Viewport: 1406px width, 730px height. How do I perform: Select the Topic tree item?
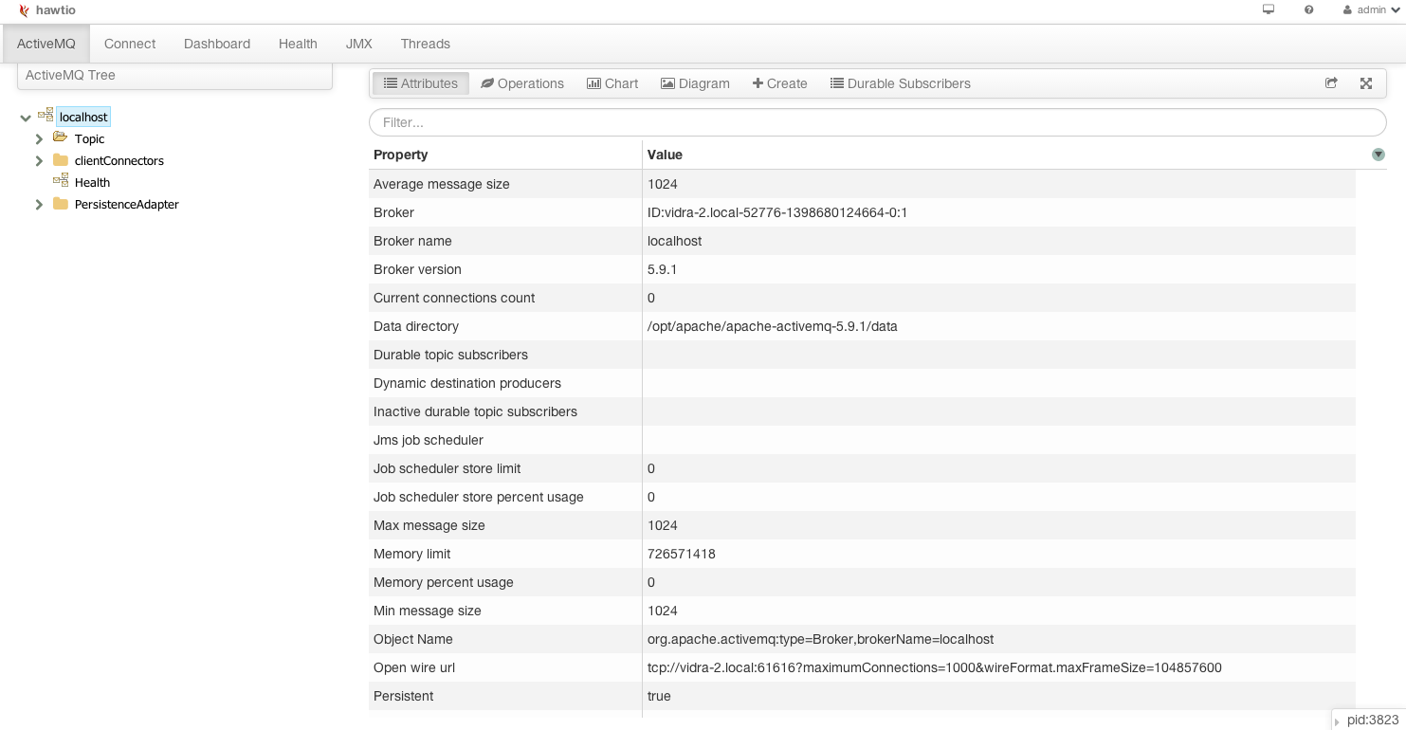click(89, 138)
